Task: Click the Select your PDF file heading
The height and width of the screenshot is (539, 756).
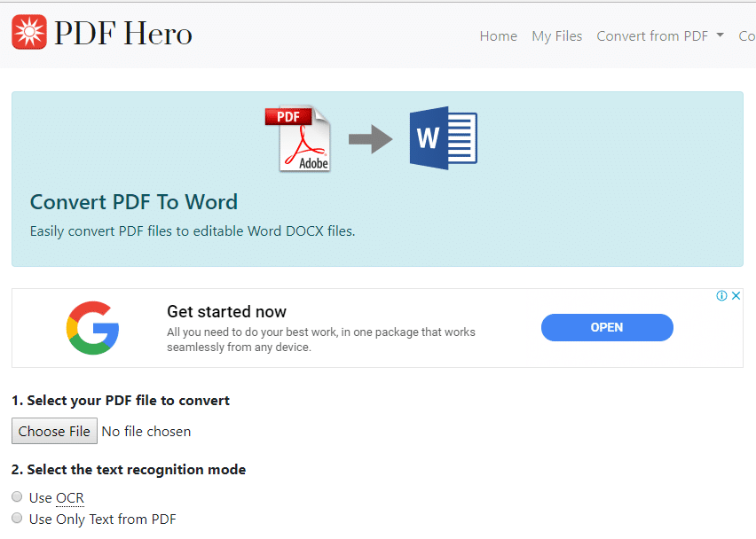Action: [x=121, y=401]
